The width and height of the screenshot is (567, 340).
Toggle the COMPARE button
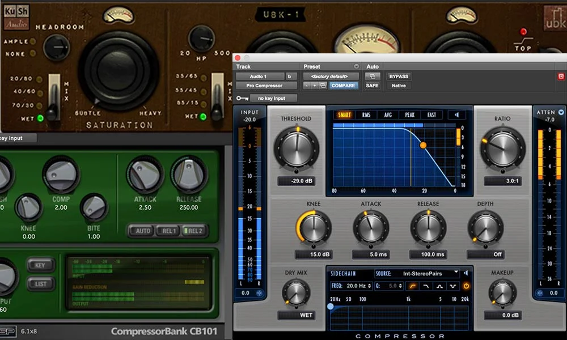[x=343, y=86]
